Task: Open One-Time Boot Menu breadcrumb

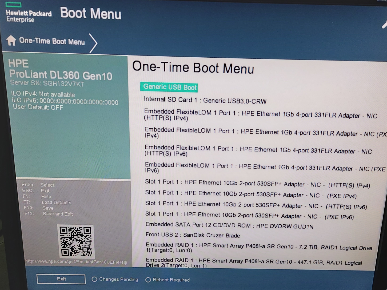Action: click(x=52, y=41)
